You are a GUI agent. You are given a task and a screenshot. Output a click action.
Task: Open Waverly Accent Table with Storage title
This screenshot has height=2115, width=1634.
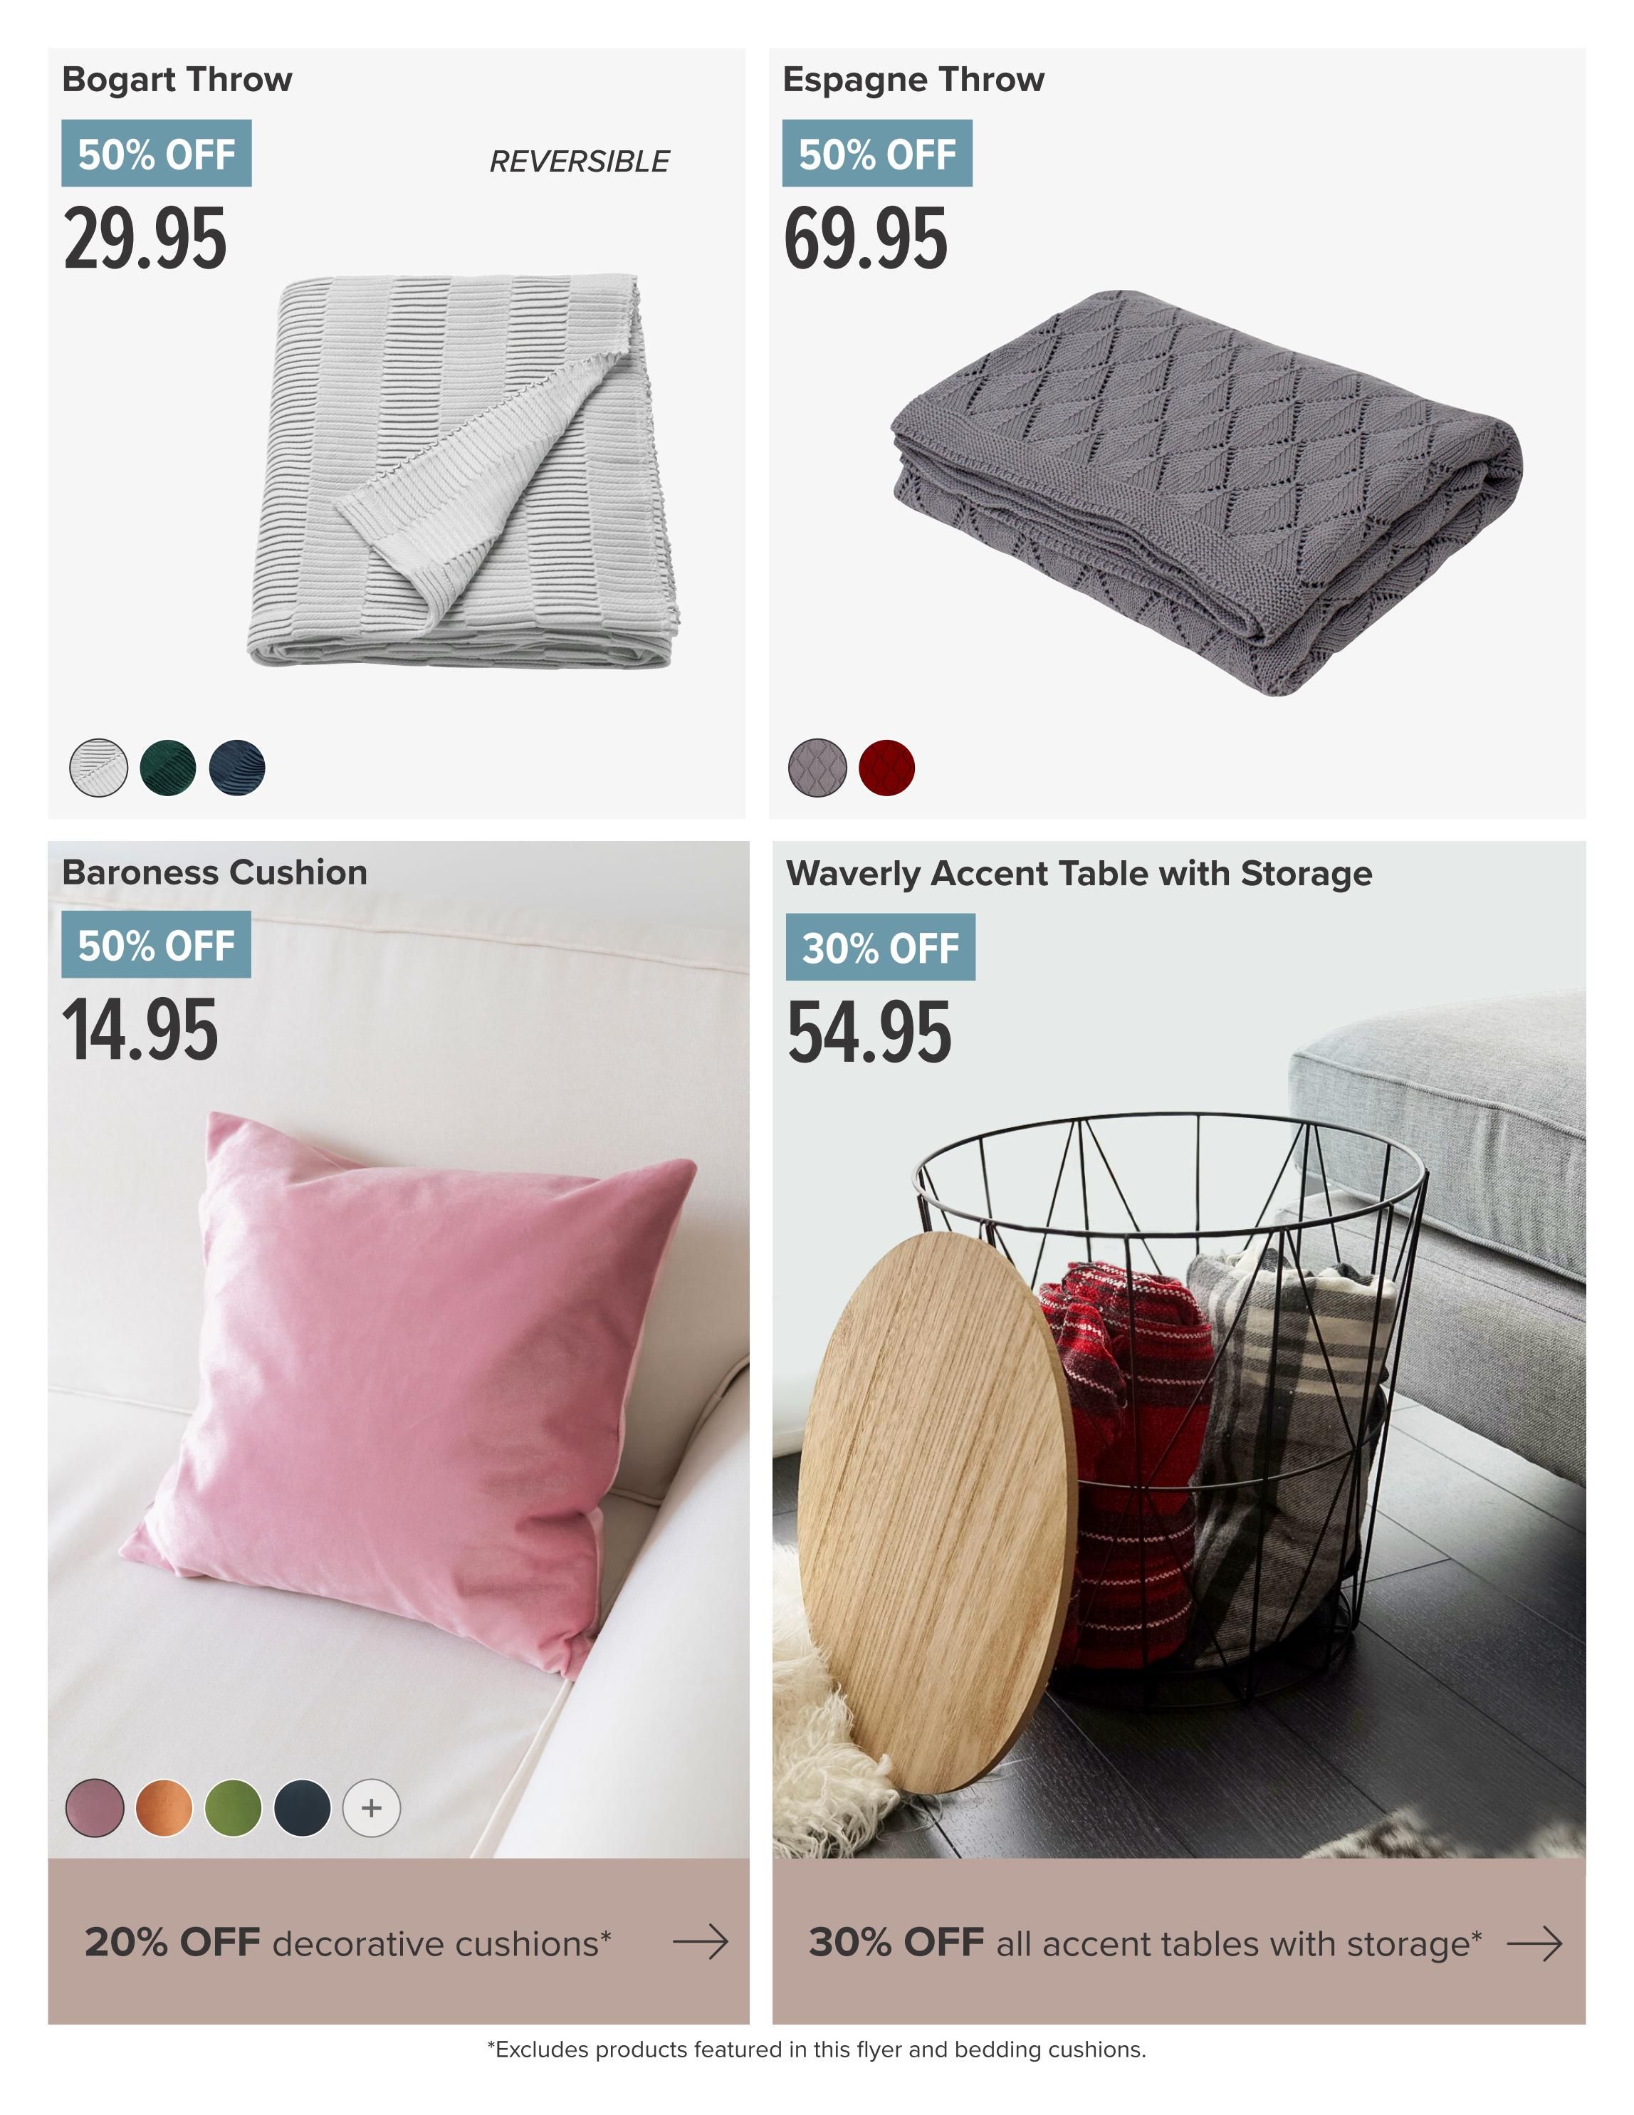tap(1079, 874)
